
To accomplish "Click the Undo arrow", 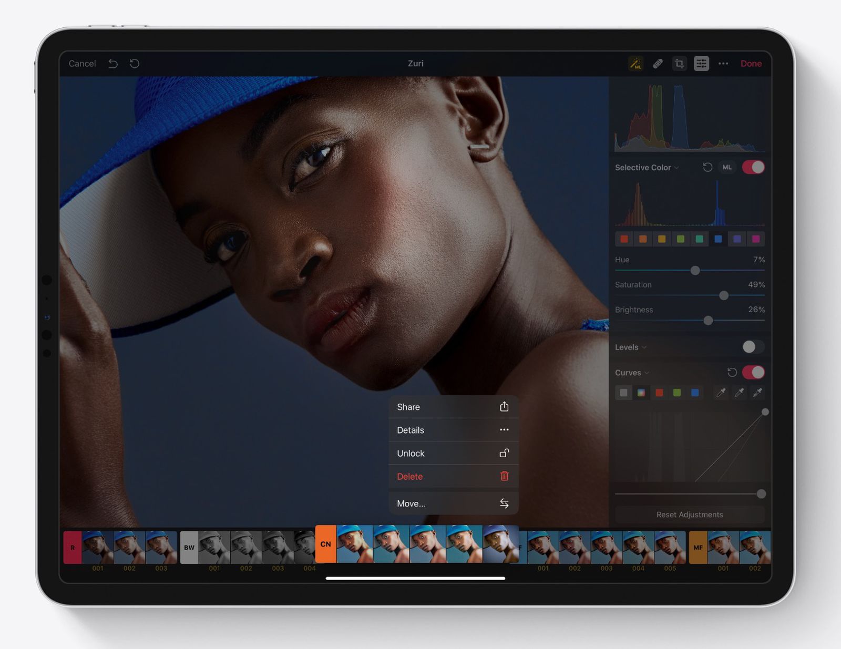I will [x=113, y=63].
